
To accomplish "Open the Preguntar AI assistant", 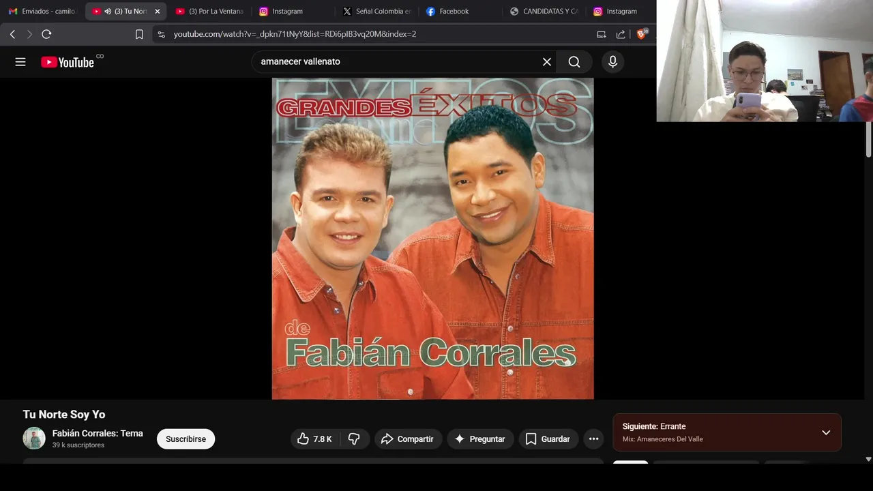I will pos(480,439).
